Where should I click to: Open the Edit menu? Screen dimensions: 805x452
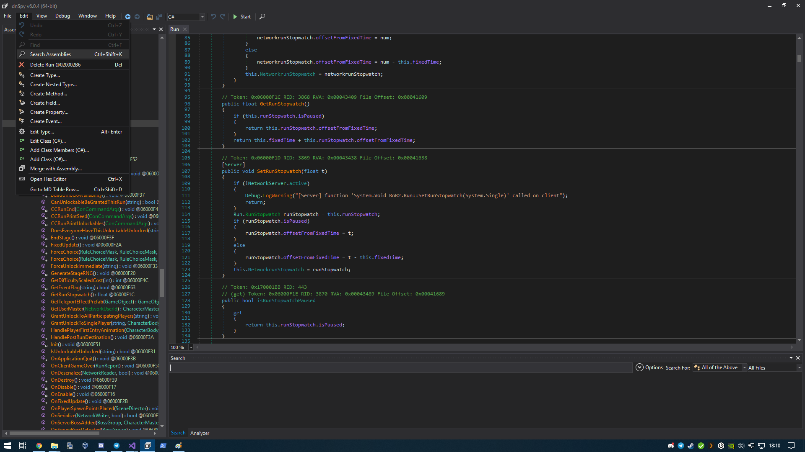[24, 15]
